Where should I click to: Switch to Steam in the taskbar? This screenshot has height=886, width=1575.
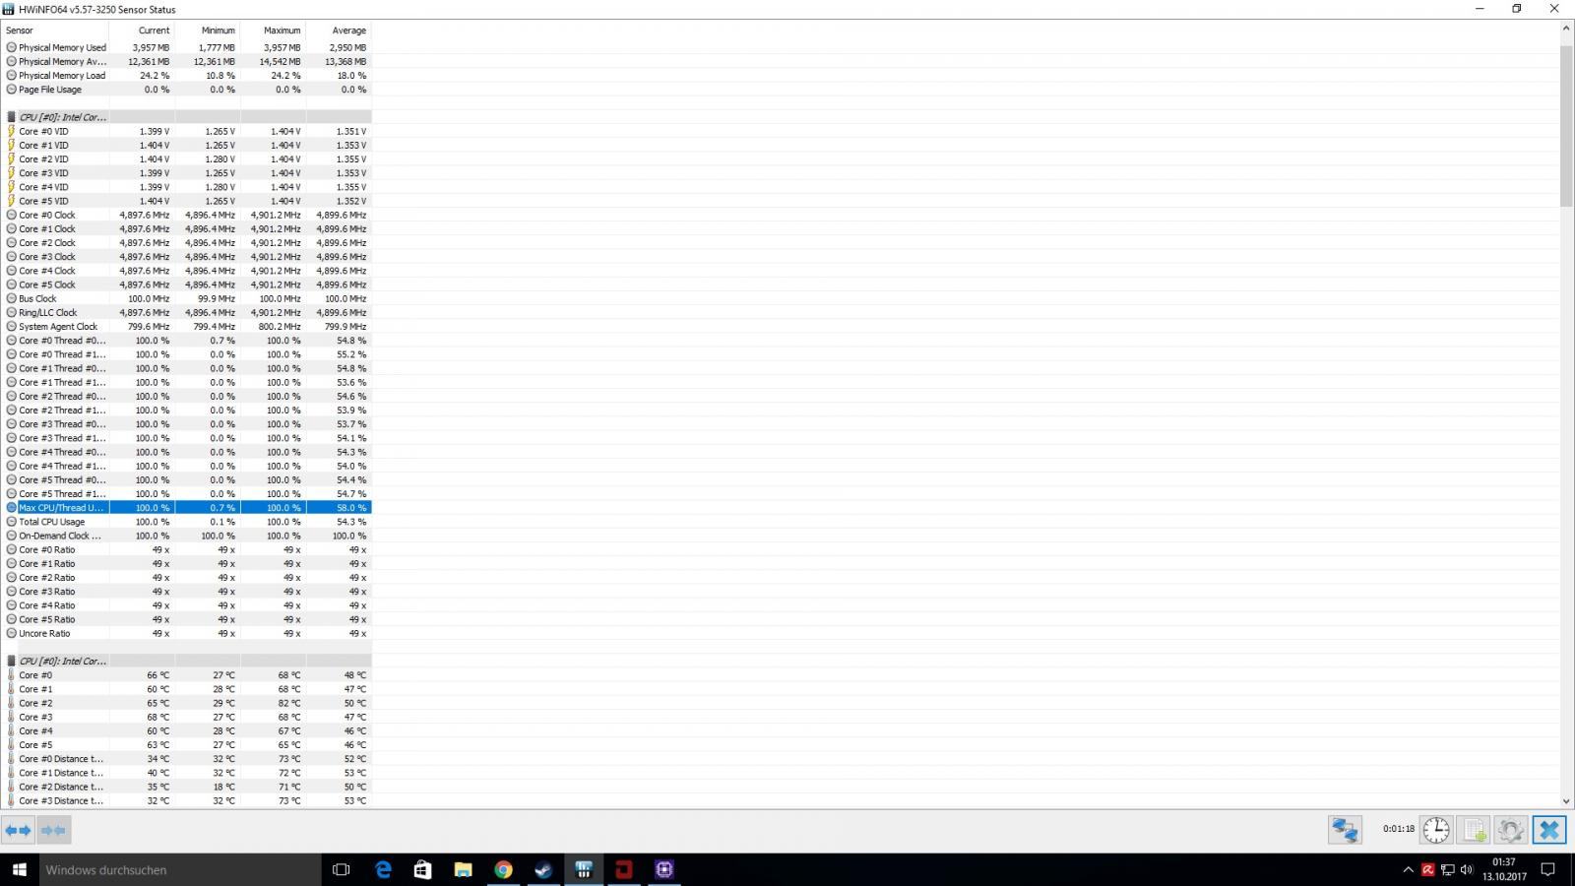click(x=543, y=869)
